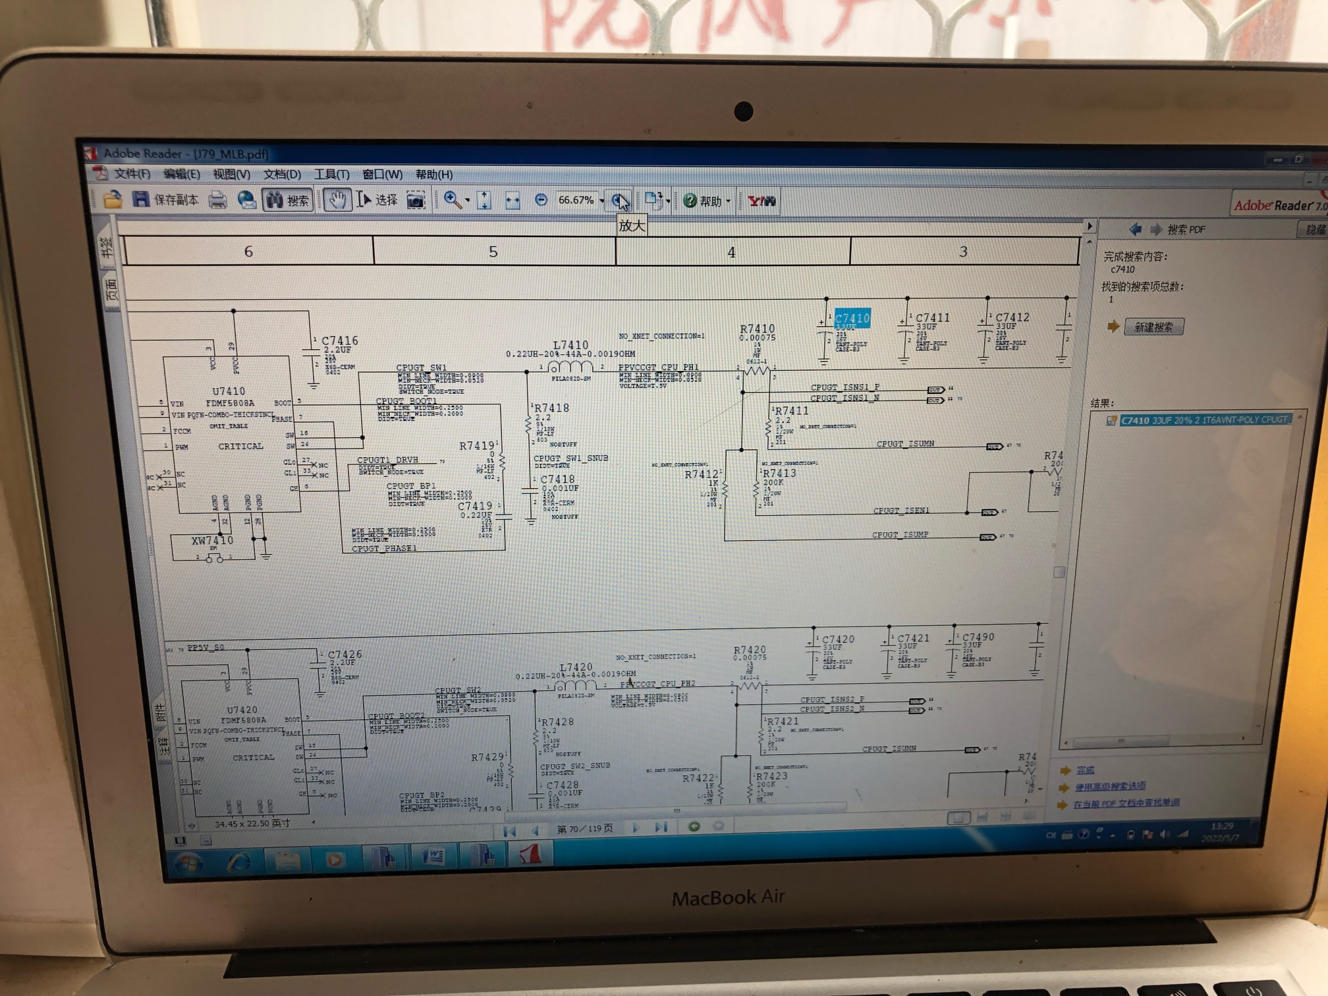Switch to the Adobe Reader taskbar icon

pyautogui.click(x=530, y=854)
